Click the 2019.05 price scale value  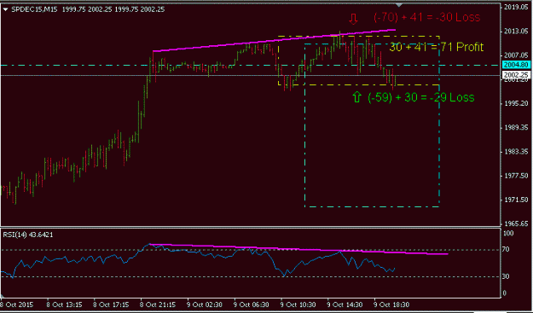pyautogui.click(x=516, y=7)
